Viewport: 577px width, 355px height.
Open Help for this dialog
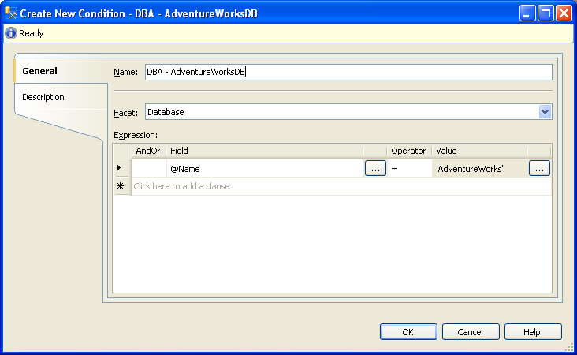[x=533, y=332]
